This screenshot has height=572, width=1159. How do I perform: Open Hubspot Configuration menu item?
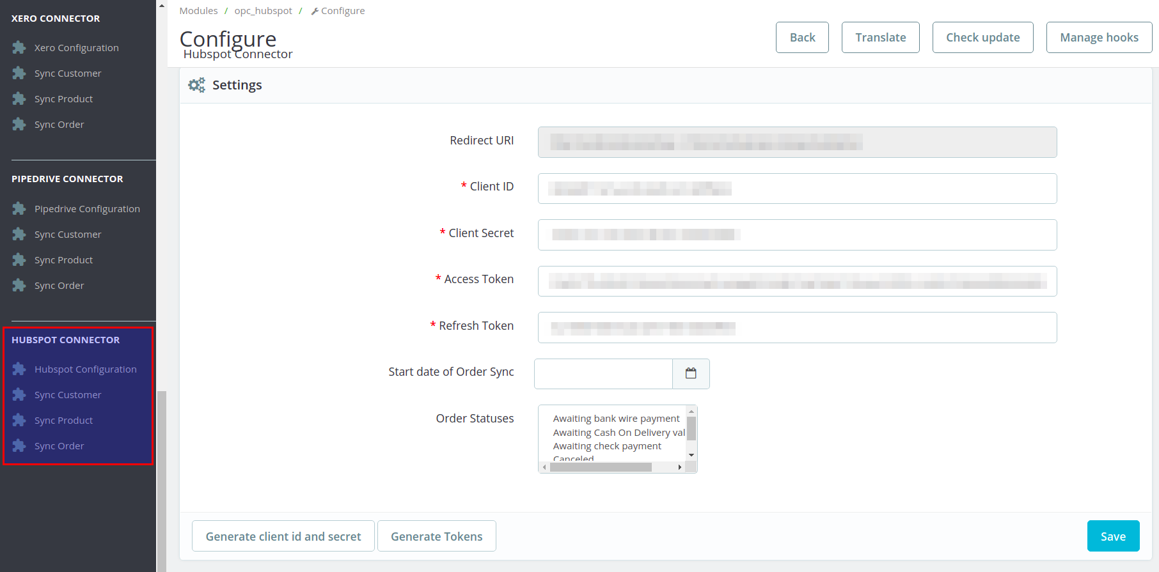point(86,369)
